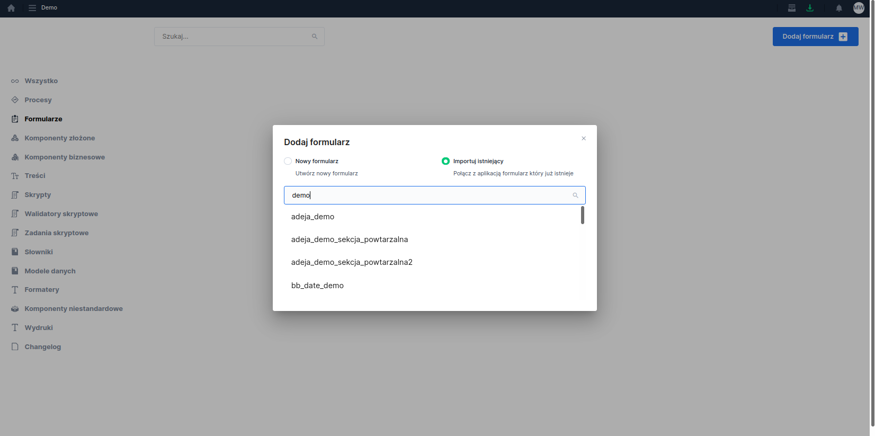875x436 pixels.
Task: Close the Dodaj formularz dialog
Action: point(584,138)
